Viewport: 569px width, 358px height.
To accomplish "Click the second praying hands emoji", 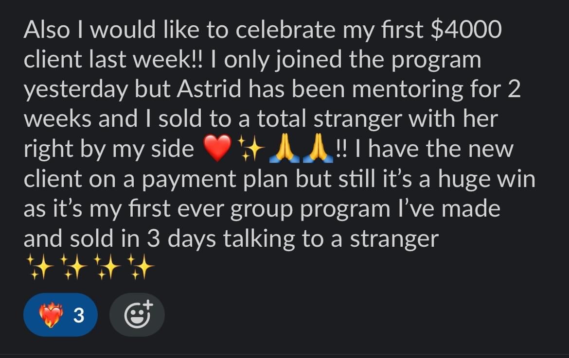I will [x=318, y=148].
